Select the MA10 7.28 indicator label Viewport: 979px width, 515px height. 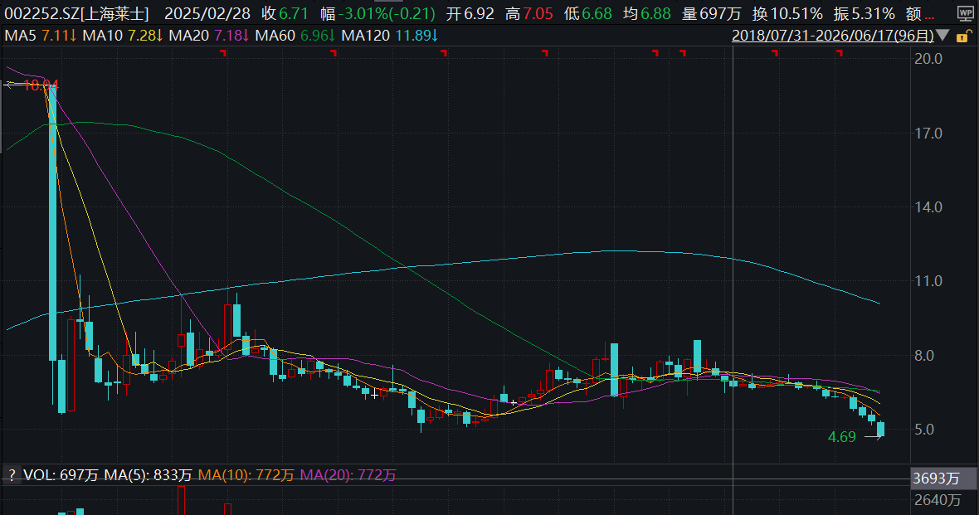click(123, 36)
